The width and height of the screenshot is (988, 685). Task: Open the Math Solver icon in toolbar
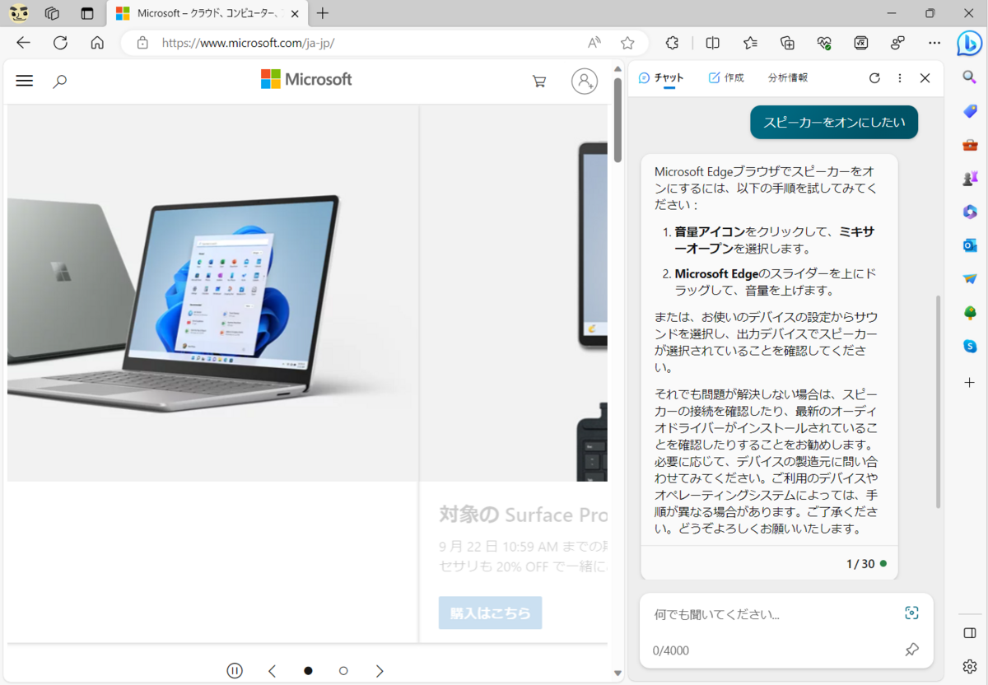point(861,43)
